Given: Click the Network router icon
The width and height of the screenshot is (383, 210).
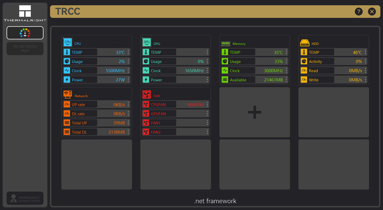Looking at the screenshot, I should (68, 94).
